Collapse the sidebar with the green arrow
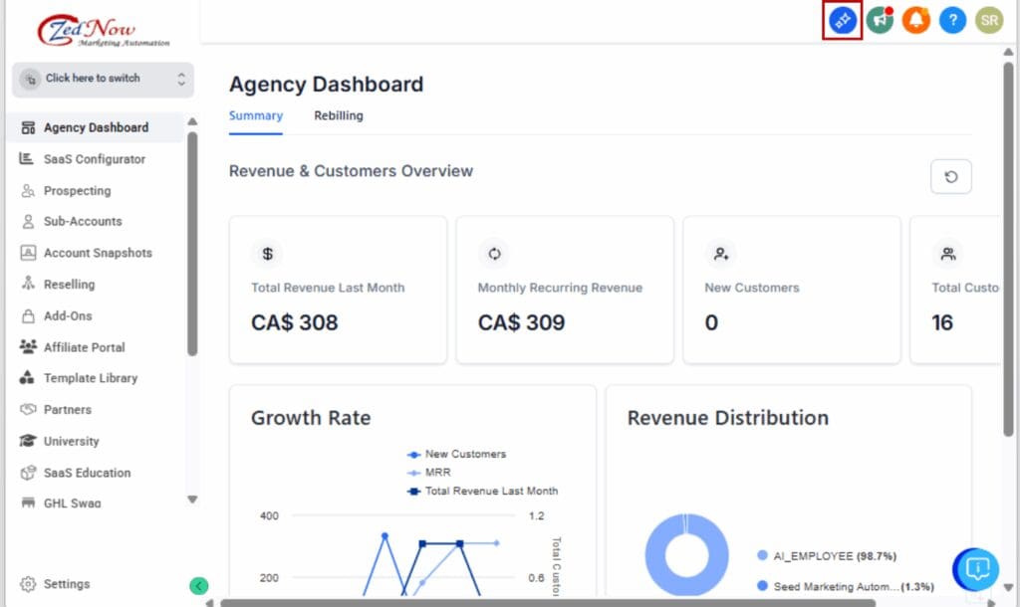This screenshot has height=607, width=1020. coord(198,586)
